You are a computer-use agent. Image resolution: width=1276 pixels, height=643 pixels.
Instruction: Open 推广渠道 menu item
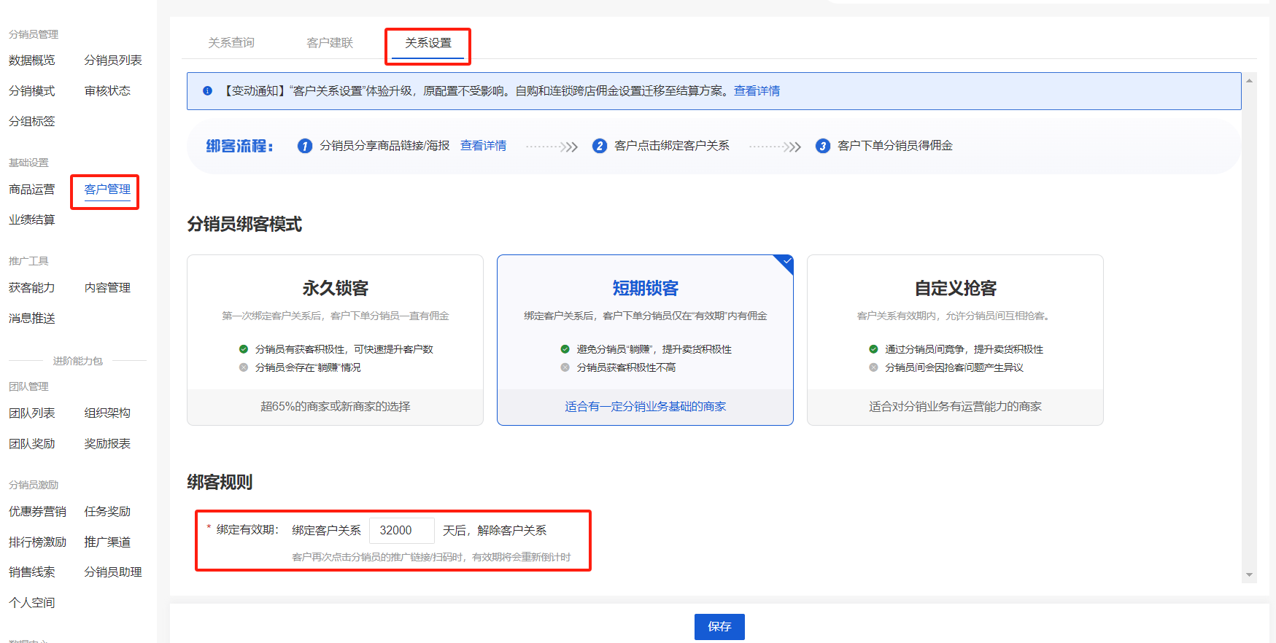(x=107, y=542)
